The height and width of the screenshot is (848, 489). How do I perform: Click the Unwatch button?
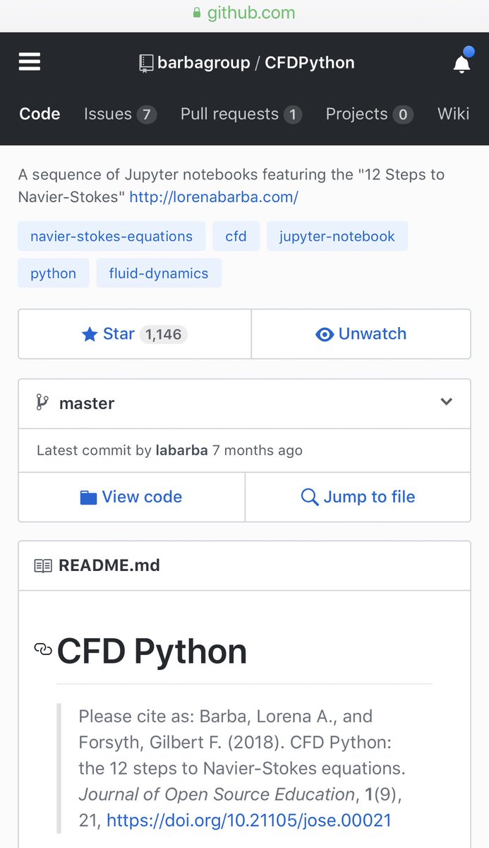pos(361,334)
